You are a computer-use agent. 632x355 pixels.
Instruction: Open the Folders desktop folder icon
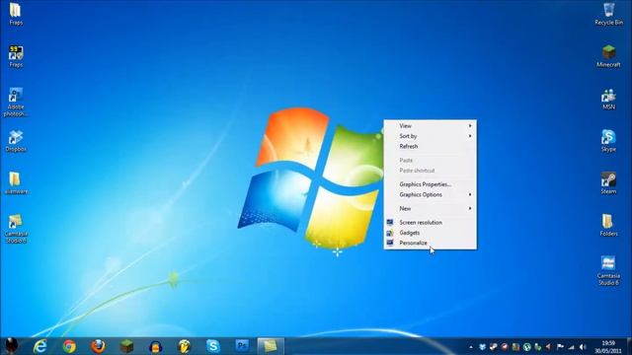coord(608,226)
